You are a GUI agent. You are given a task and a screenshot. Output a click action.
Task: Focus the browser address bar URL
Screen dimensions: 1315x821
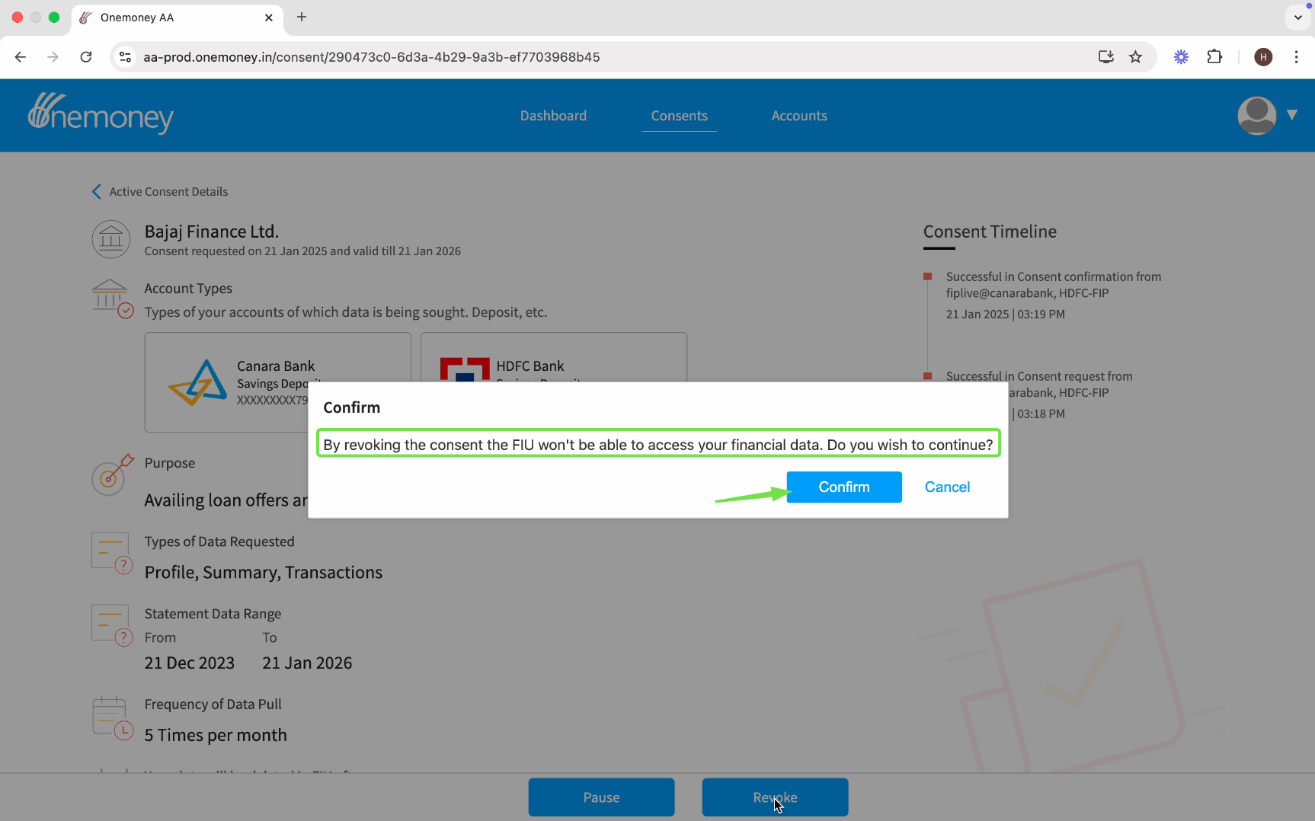click(x=372, y=57)
